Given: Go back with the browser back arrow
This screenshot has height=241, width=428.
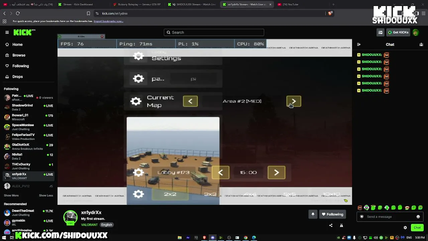Looking at the screenshot, I should [x=4, y=13].
